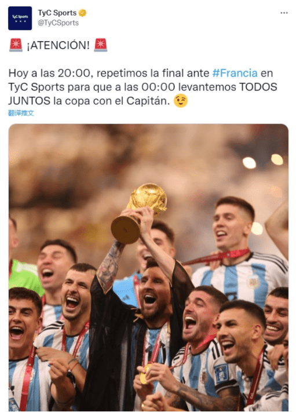Open the three-dot more options menu
296x412 pixels.
[284, 13]
